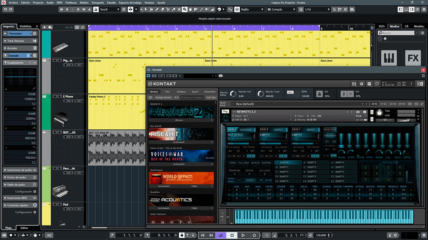Switch to the Visibilidad inspector tab

pyautogui.click(x=26, y=26)
